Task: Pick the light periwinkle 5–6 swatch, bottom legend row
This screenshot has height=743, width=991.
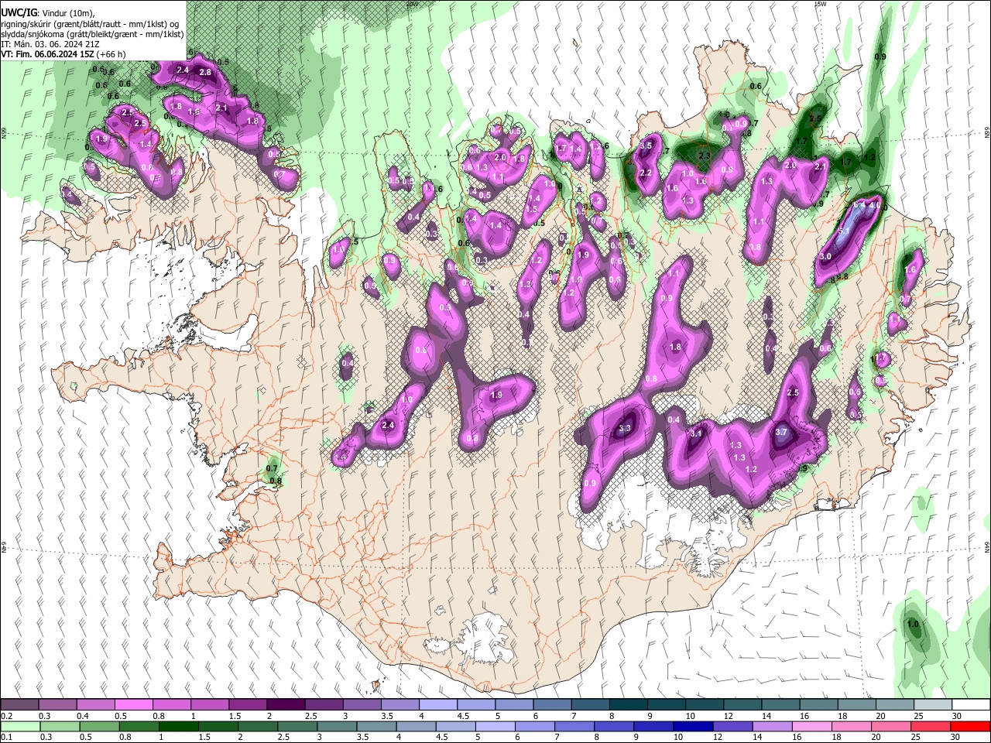Action: [x=495, y=726]
